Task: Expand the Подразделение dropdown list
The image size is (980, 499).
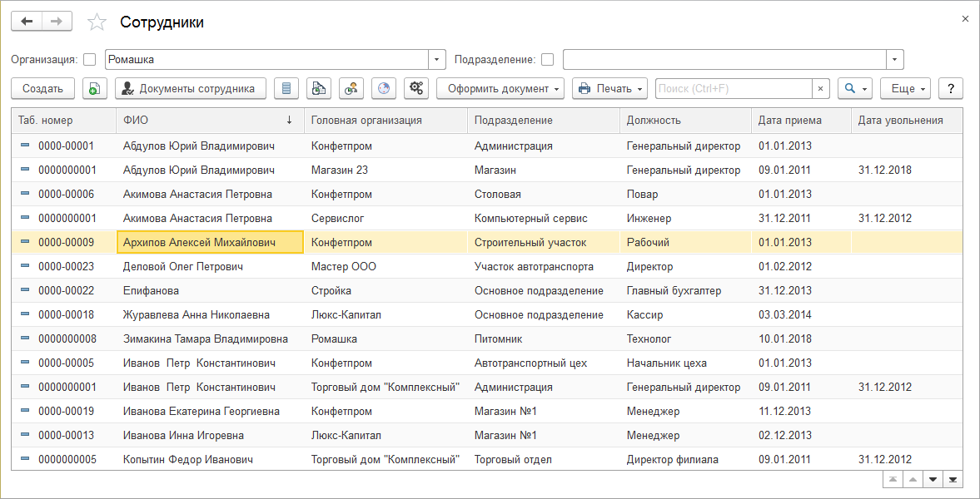Action: (895, 59)
